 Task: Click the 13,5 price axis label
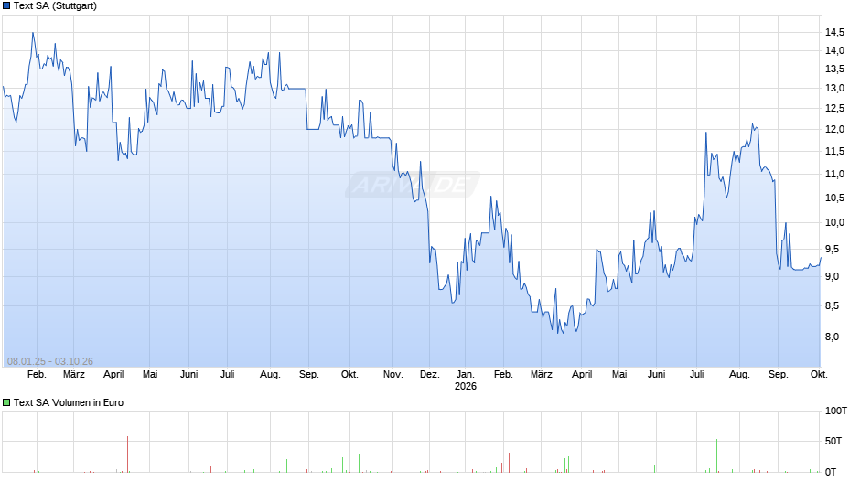[x=834, y=69]
